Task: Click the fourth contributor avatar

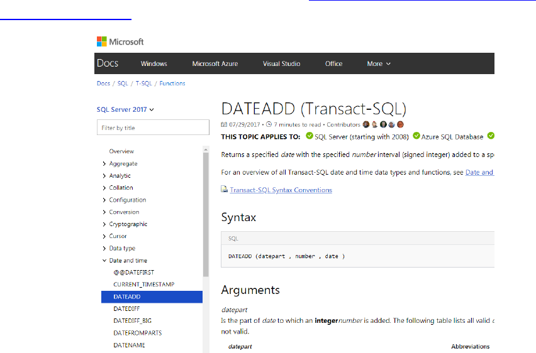Action: pyautogui.click(x=392, y=124)
